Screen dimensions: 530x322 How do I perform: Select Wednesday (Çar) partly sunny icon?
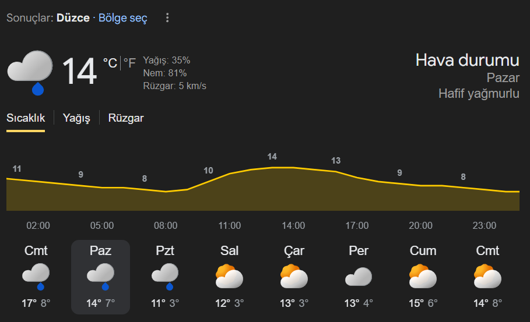[294, 276]
